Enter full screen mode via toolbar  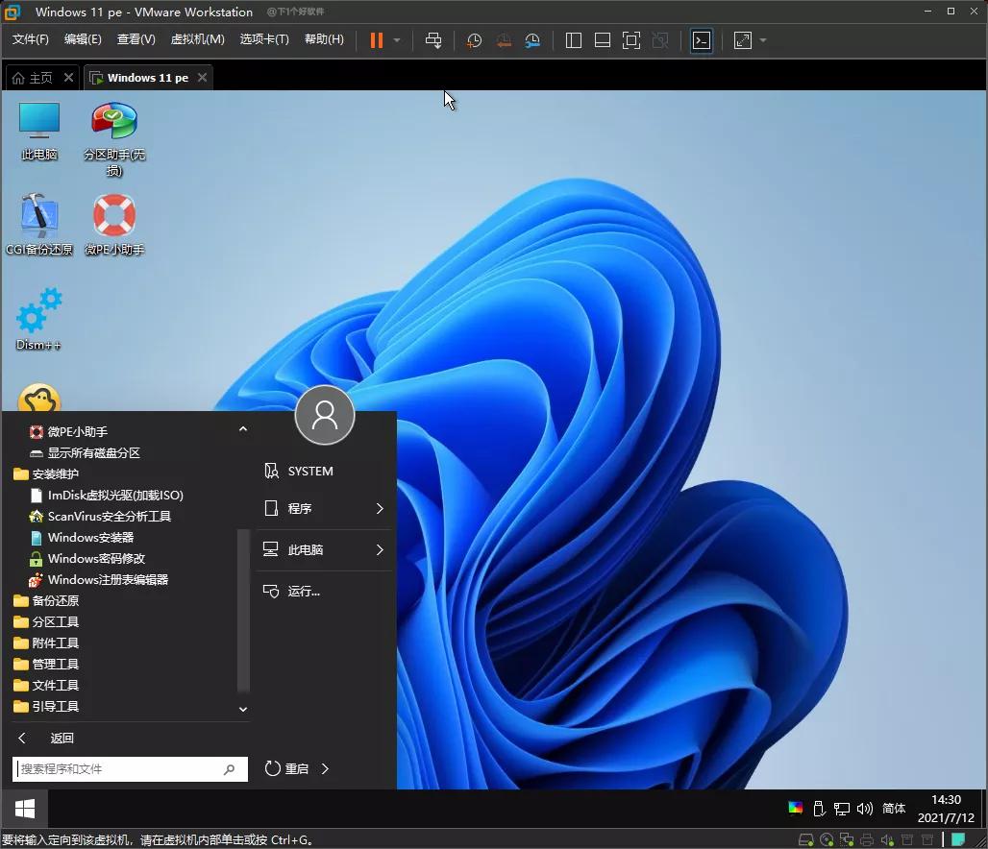[631, 40]
